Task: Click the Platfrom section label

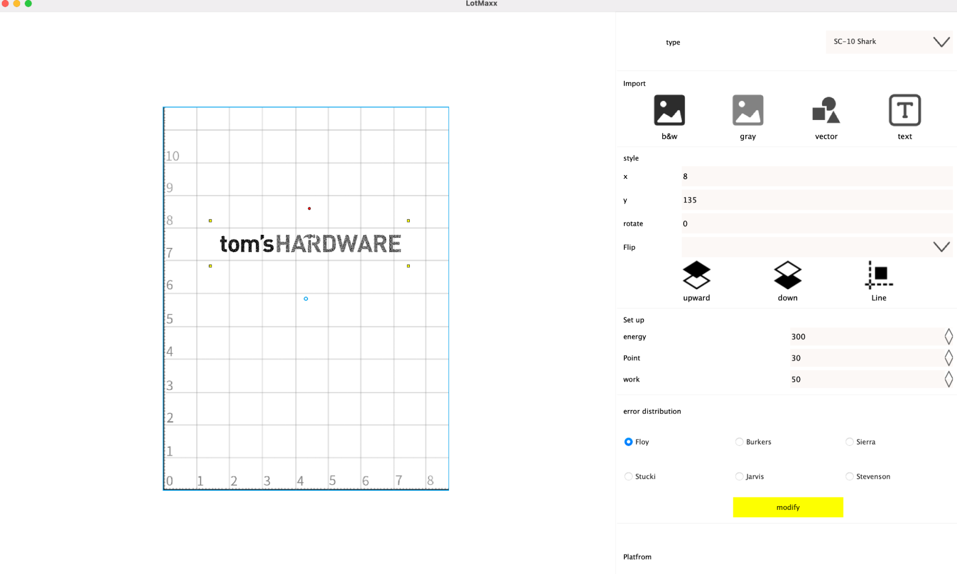Action: click(x=637, y=557)
